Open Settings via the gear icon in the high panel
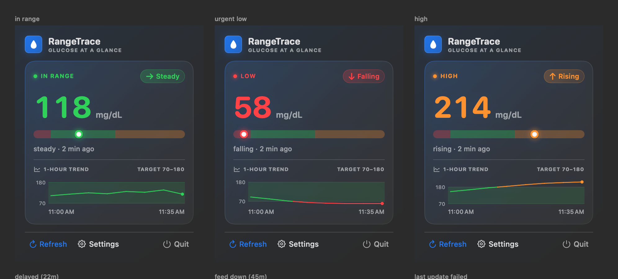Viewport: 618px width, 279px height. (481, 244)
